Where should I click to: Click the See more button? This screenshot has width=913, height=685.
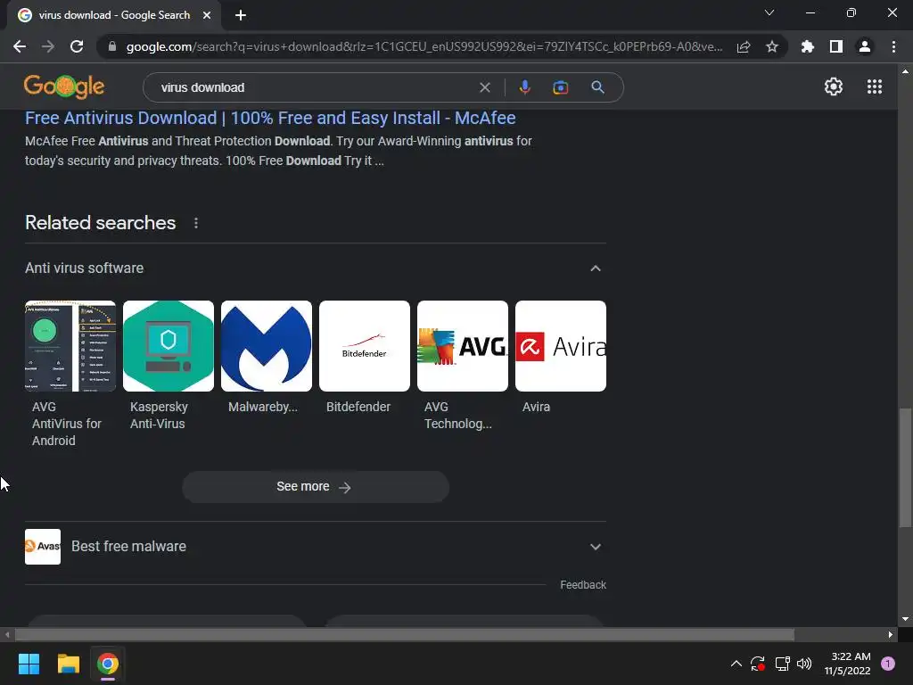316,487
